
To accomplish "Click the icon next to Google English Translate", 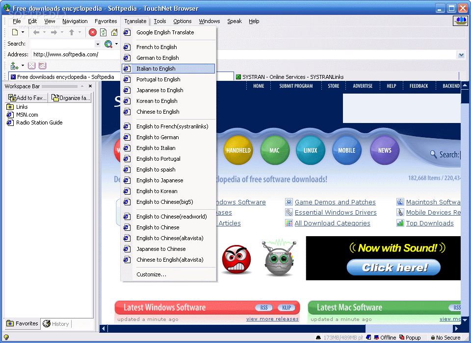I will [127, 32].
